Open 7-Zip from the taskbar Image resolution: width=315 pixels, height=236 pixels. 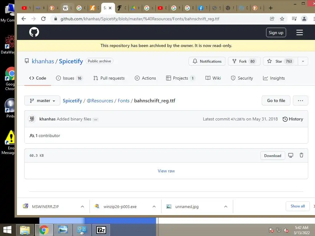pos(101,230)
